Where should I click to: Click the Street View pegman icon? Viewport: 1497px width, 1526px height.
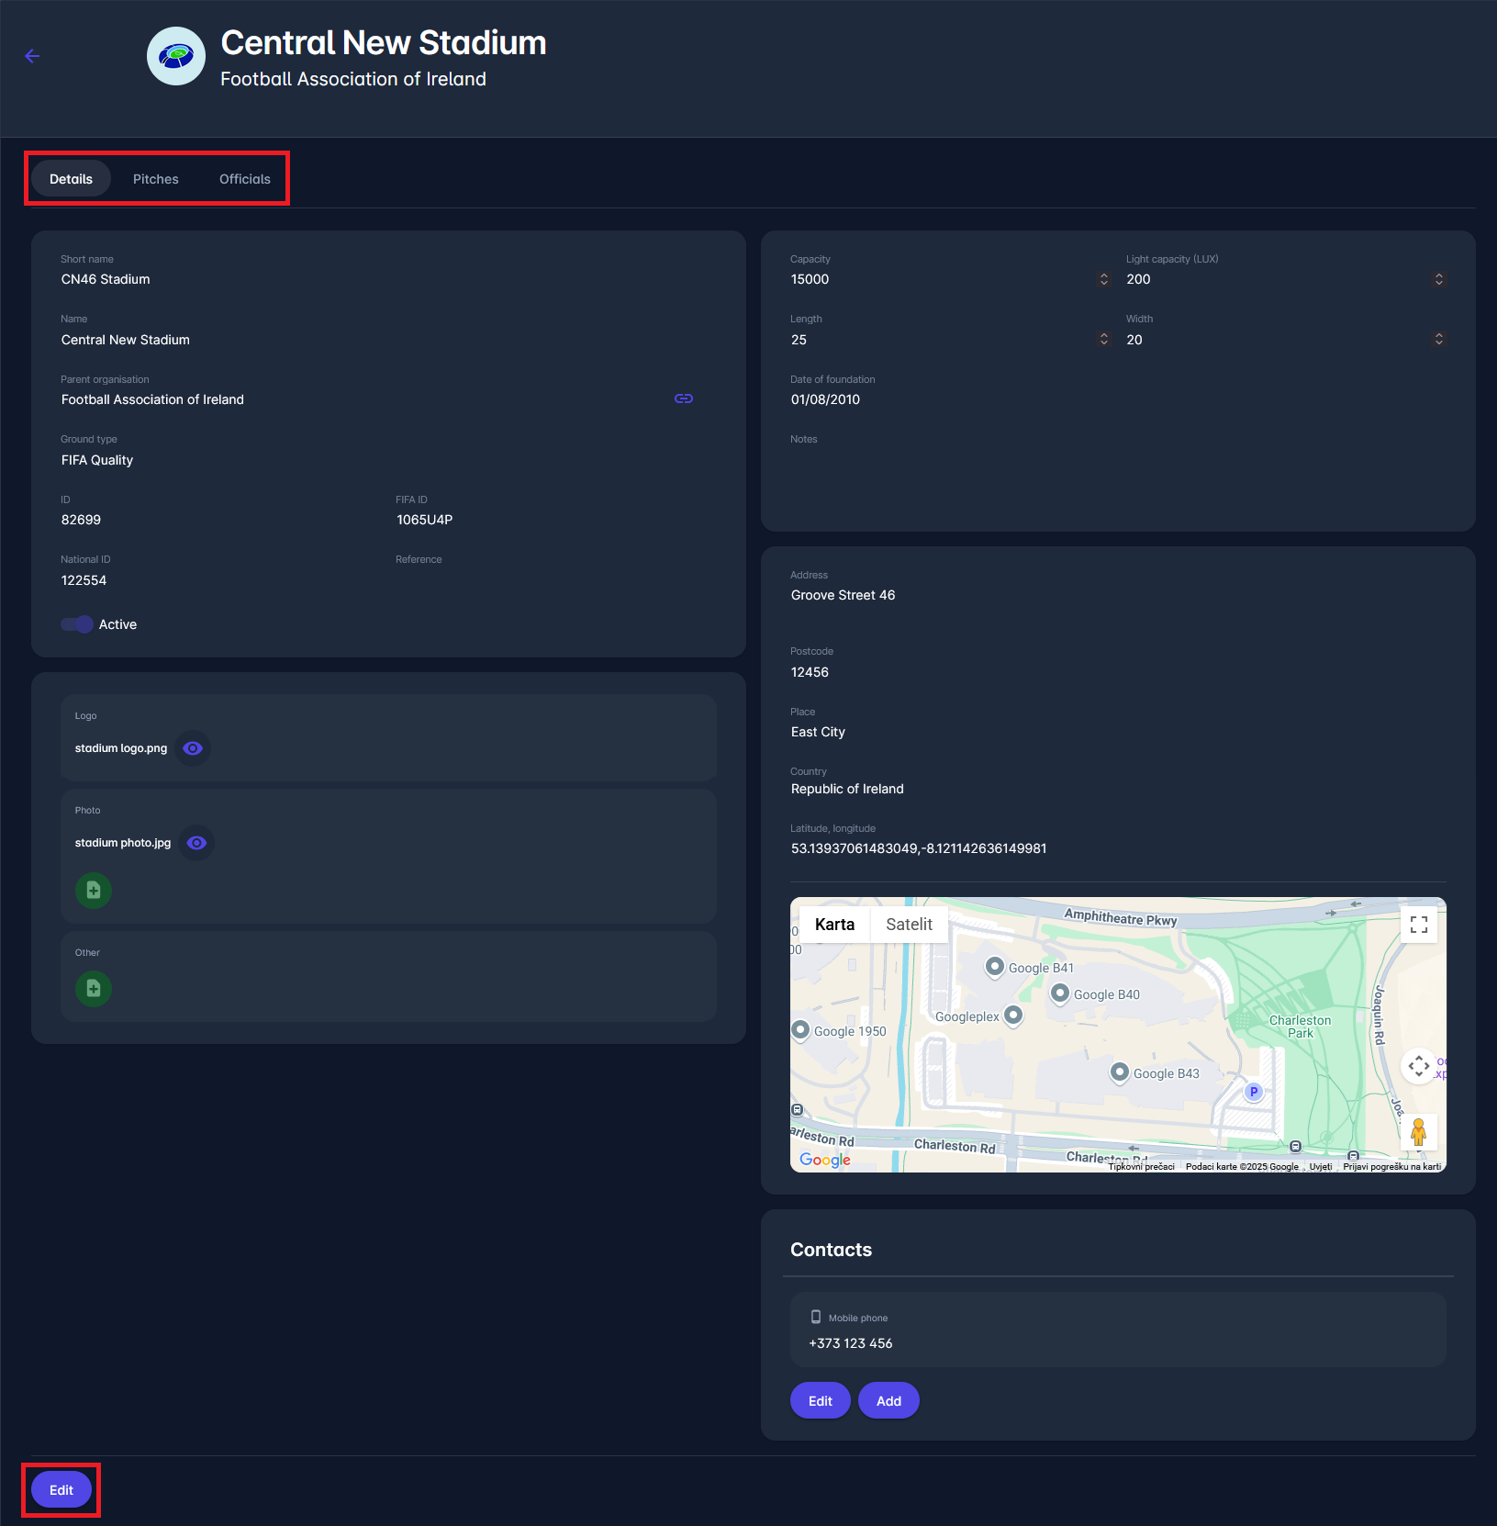coord(1418,1132)
